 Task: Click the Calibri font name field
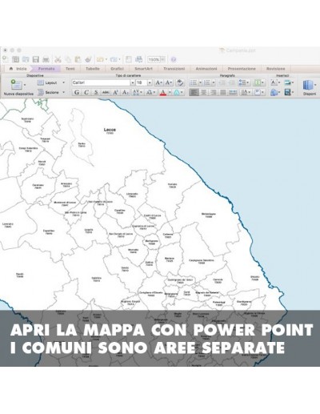click(x=101, y=82)
